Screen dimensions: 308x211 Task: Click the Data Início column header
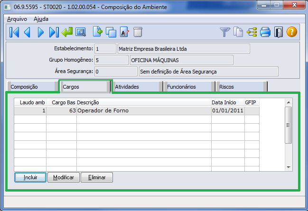228,102
